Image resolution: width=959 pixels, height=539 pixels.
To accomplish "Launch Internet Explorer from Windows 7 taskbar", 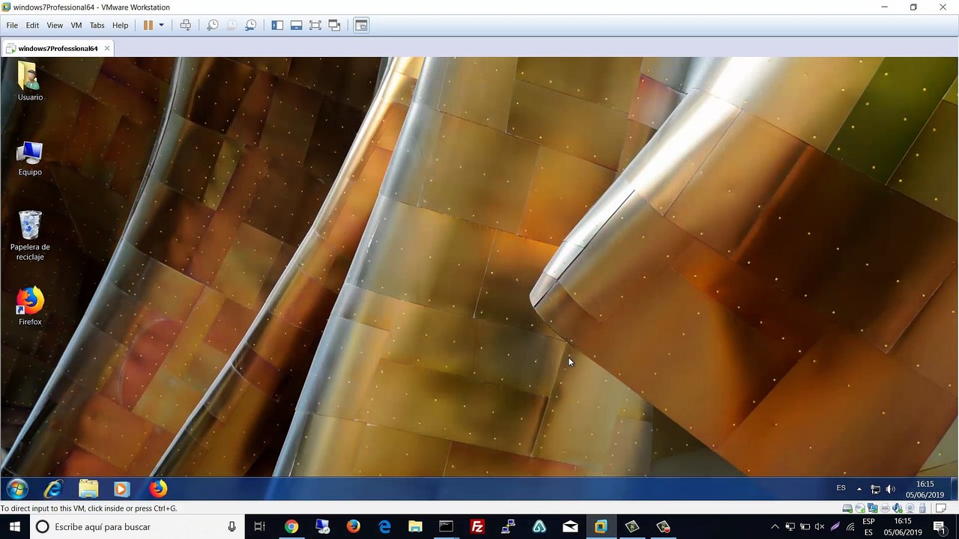I will (53, 490).
